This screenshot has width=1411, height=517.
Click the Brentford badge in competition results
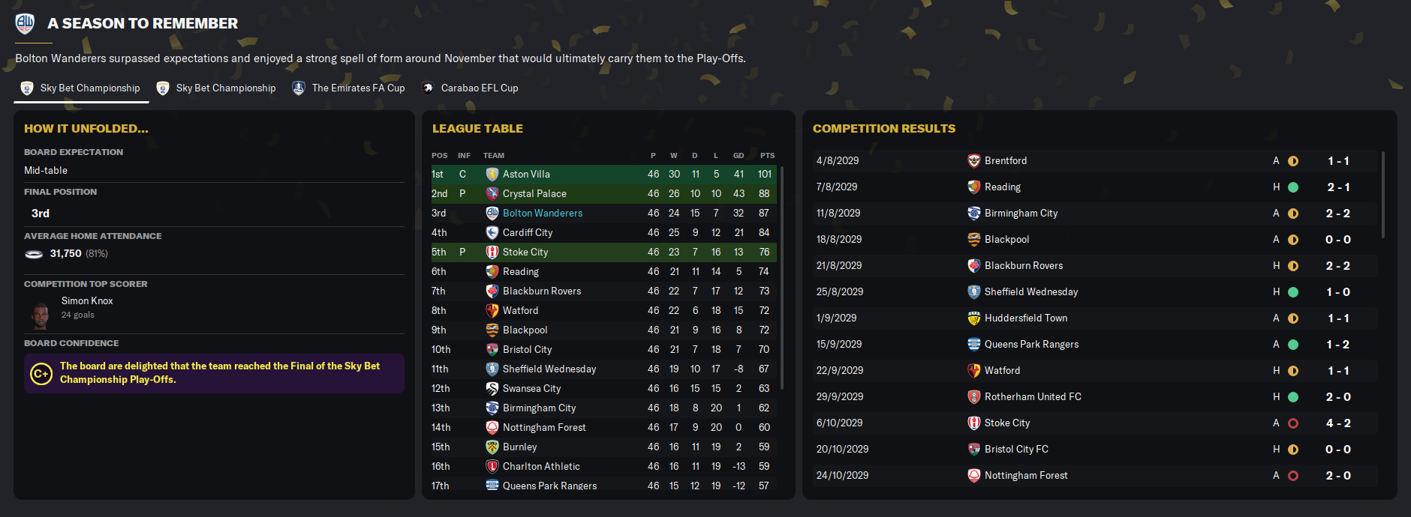click(x=974, y=161)
